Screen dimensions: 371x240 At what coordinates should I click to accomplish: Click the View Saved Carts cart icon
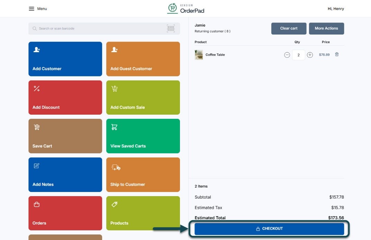coord(114,127)
